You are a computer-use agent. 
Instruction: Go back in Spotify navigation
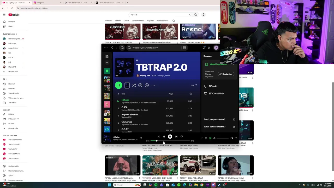[x=112, y=48]
